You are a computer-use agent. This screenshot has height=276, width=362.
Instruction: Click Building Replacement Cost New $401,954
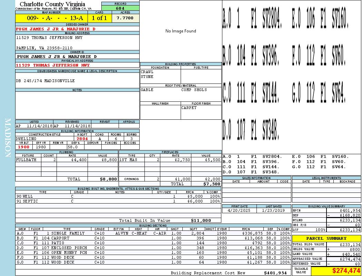(275, 273)
